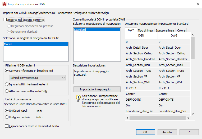This screenshot has width=202, height=139.
Task: Open the Richiedi sovrascrittura dropdown
Action: pos(37,78)
